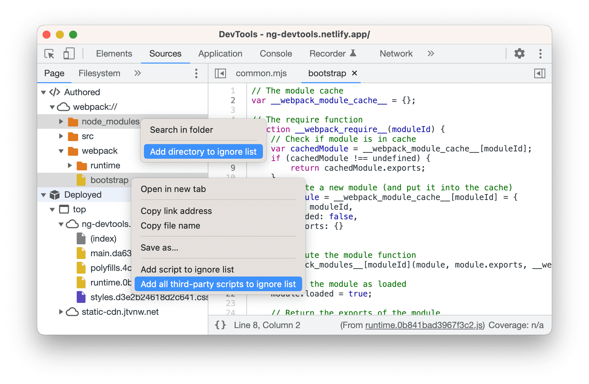Open DevTools settings with the gear icon

519,54
